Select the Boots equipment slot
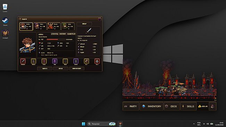This screenshot has width=226, height=127. [65, 61]
